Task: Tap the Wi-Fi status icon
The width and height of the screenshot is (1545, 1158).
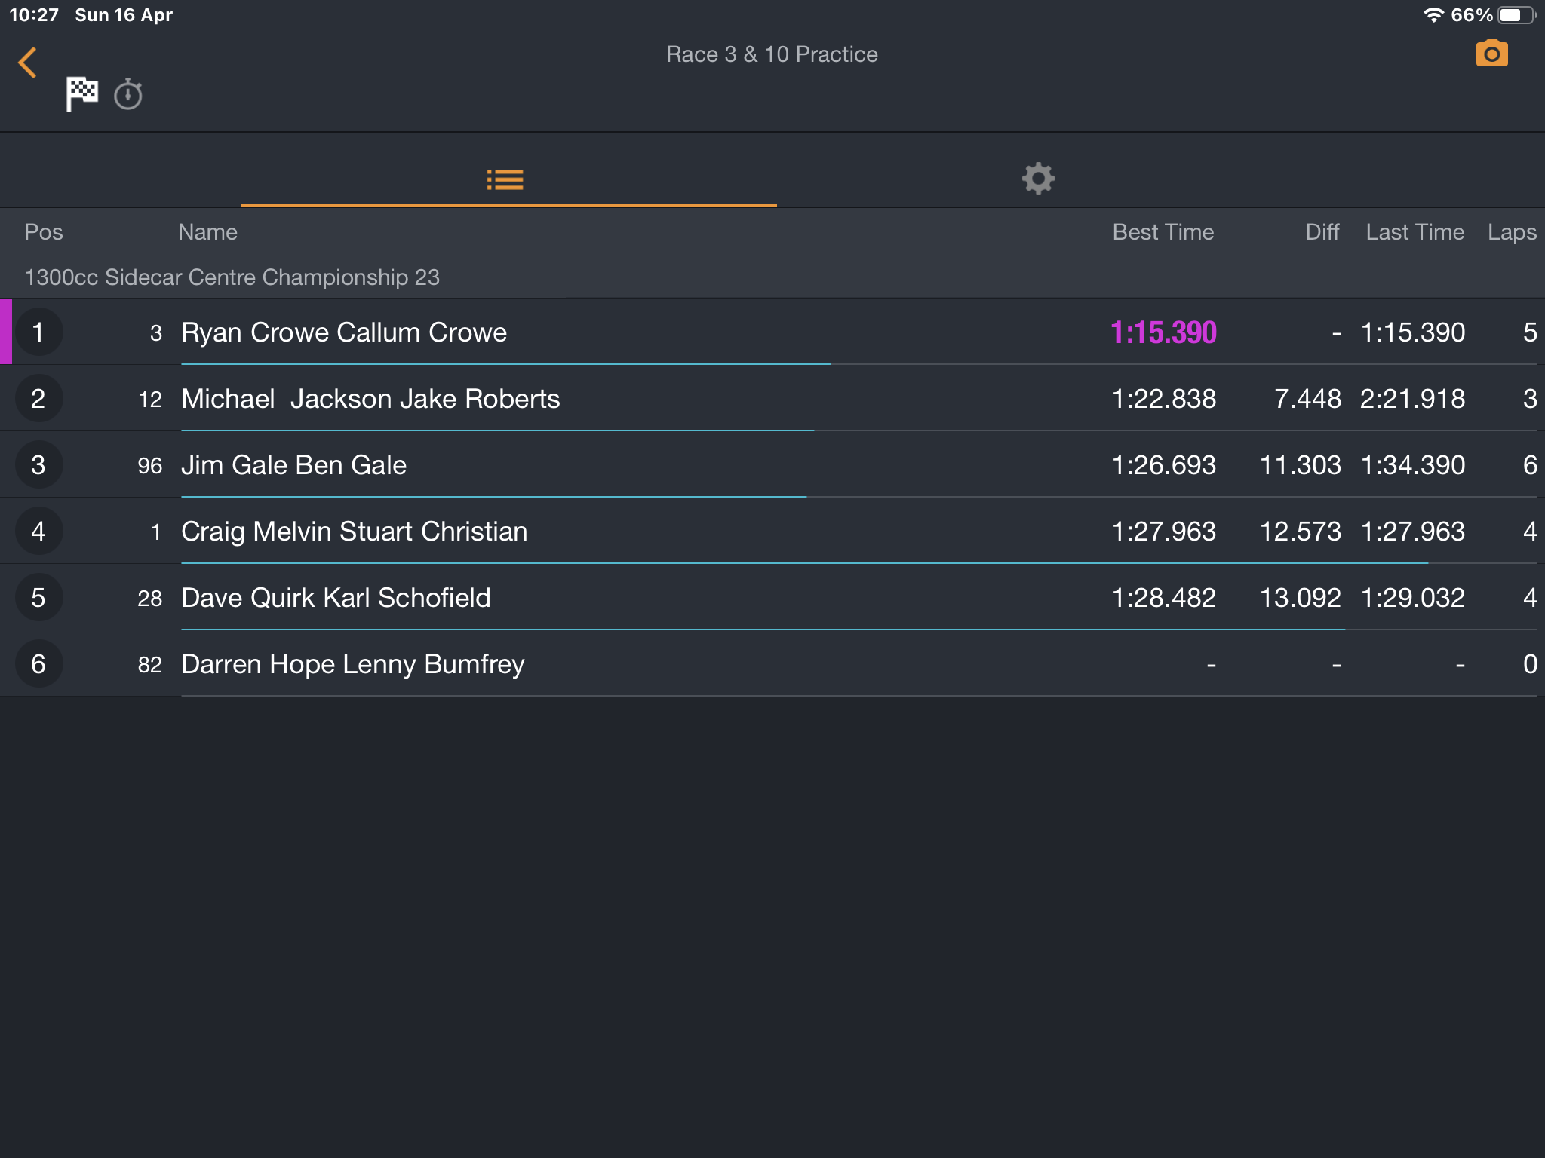Action: (1433, 15)
